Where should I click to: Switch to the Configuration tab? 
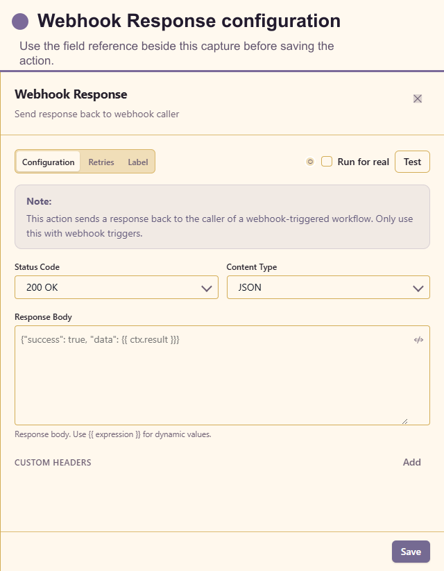[48, 162]
